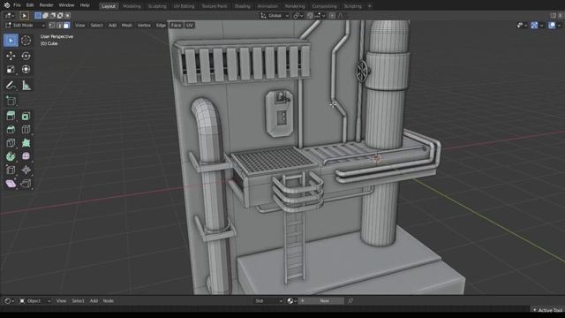Click the tweak select arrow icon in tool settings

[x=24, y=16]
